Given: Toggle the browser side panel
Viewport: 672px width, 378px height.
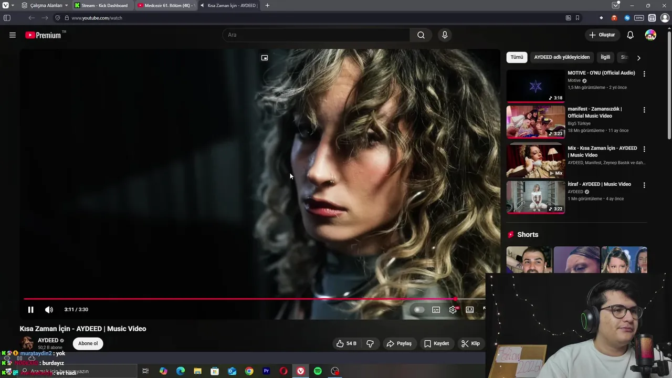Looking at the screenshot, I should [x=7, y=18].
